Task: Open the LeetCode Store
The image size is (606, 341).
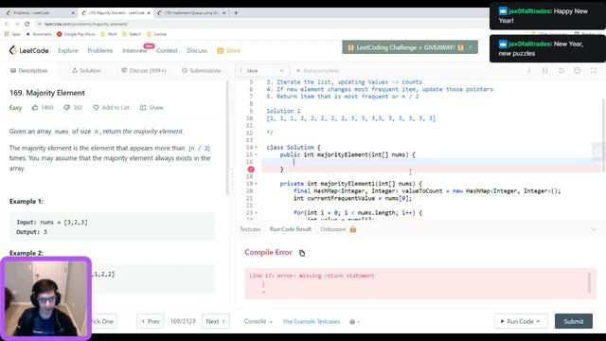Action: [x=229, y=50]
